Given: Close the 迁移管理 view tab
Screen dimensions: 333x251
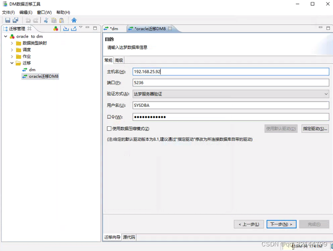Looking at the screenshot, I should 29,28.
